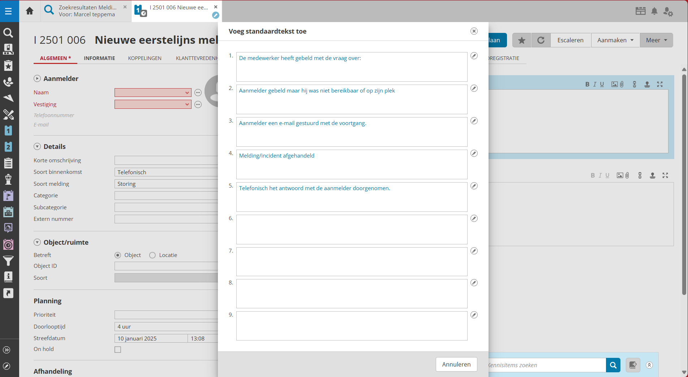Edit standard text number 1 pencil icon

tap(474, 56)
